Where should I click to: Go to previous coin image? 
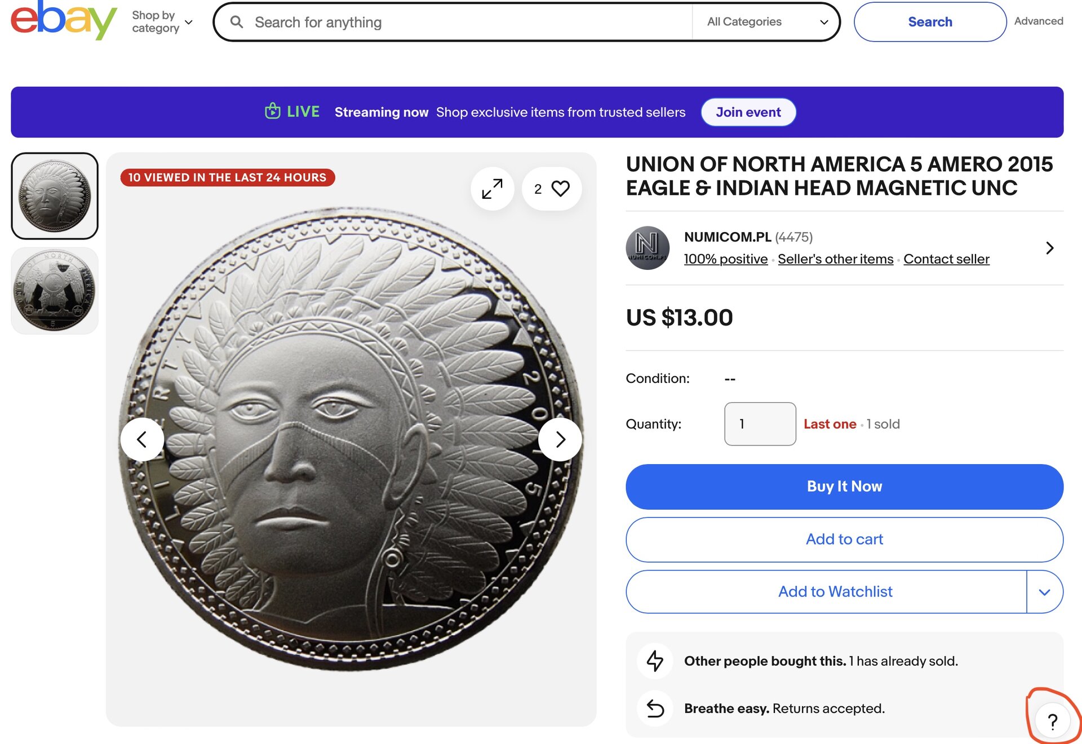point(142,439)
